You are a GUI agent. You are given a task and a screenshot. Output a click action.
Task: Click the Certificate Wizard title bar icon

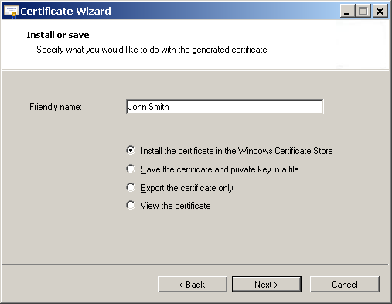12,12
